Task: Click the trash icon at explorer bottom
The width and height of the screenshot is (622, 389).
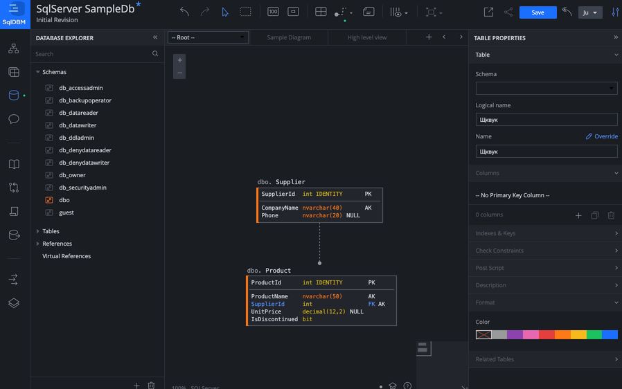Action: 151,385
